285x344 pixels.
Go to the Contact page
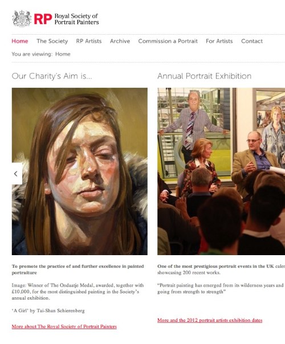pyautogui.click(x=252, y=41)
